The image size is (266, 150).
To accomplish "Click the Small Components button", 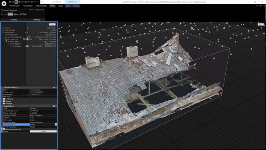I will (36, 10).
